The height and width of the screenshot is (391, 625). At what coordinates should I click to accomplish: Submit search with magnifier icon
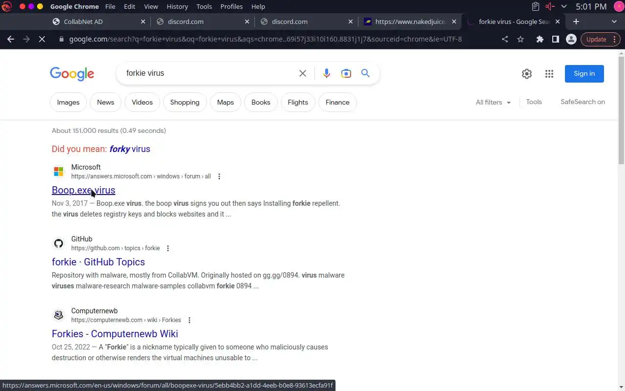(x=365, y=73)
